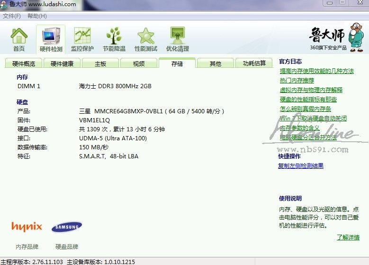
Task: Open the 帮助(H) menu
Action: [37, 16]
